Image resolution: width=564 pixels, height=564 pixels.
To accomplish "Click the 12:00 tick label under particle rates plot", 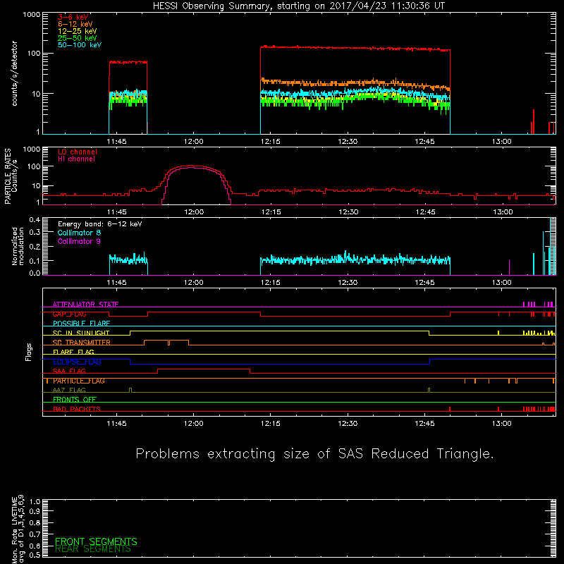I will point(194,212).
